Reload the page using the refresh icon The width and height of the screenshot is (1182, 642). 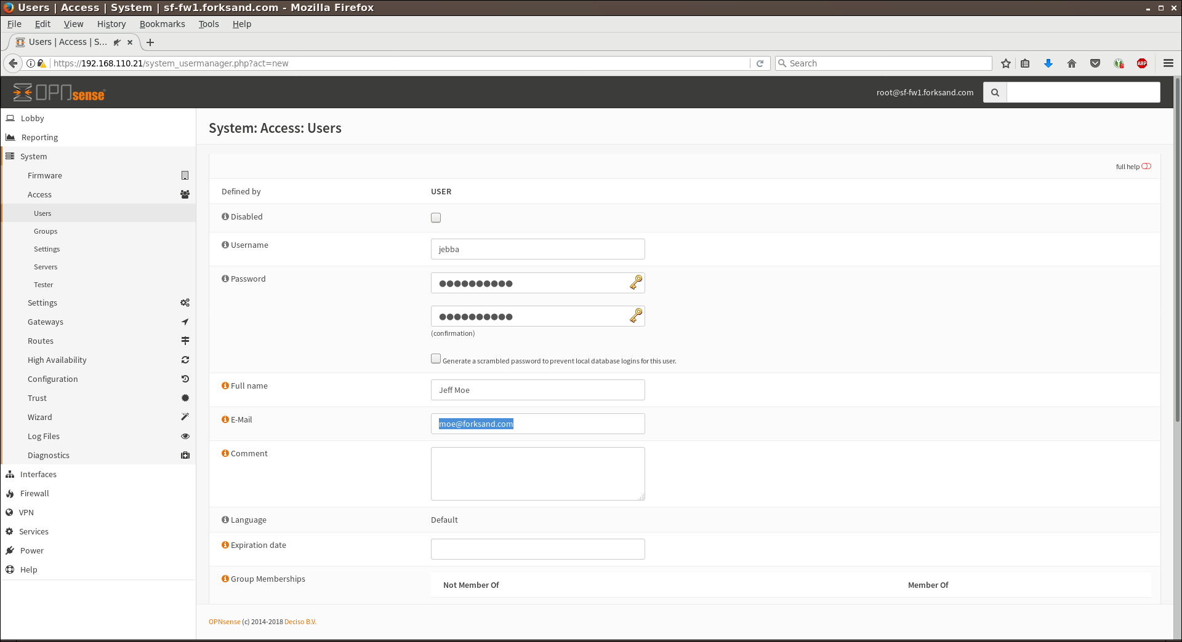coord(760,63)
